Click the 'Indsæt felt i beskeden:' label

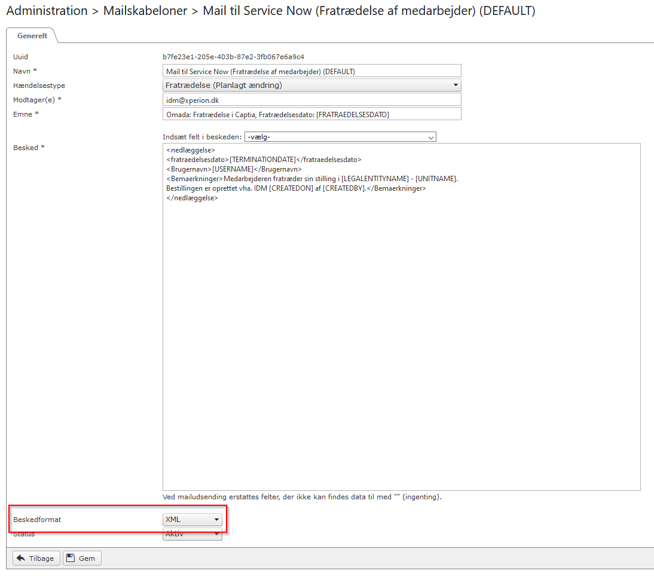pos(202,137)
